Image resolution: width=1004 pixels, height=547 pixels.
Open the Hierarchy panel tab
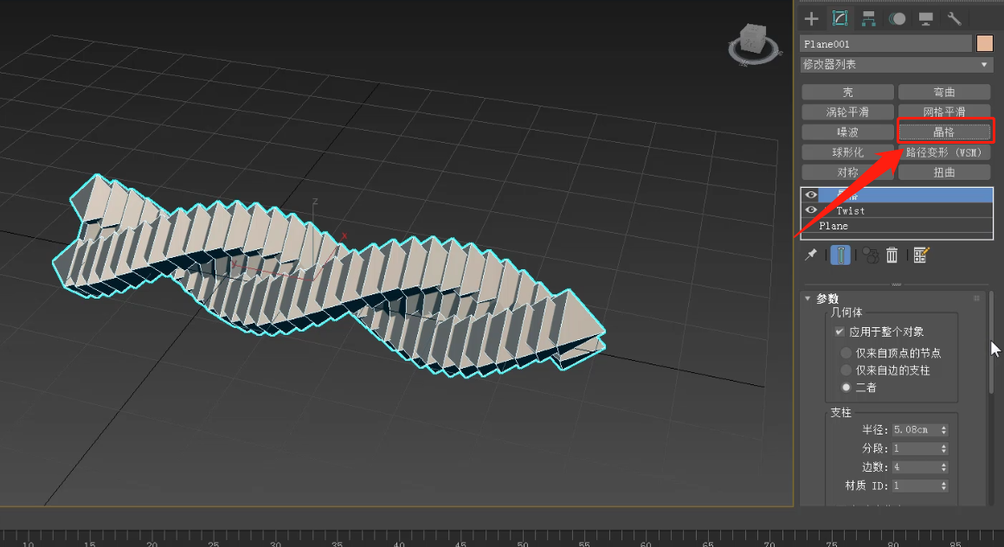tap(868, 18)
